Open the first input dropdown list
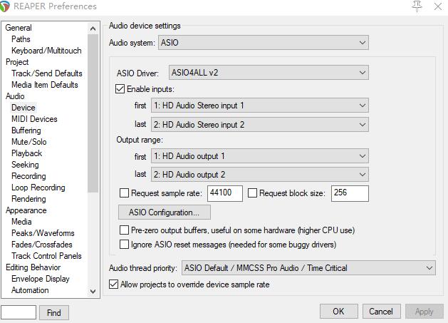Image resolution: width=448 pixels, height=323 pixels. point(260,106)
